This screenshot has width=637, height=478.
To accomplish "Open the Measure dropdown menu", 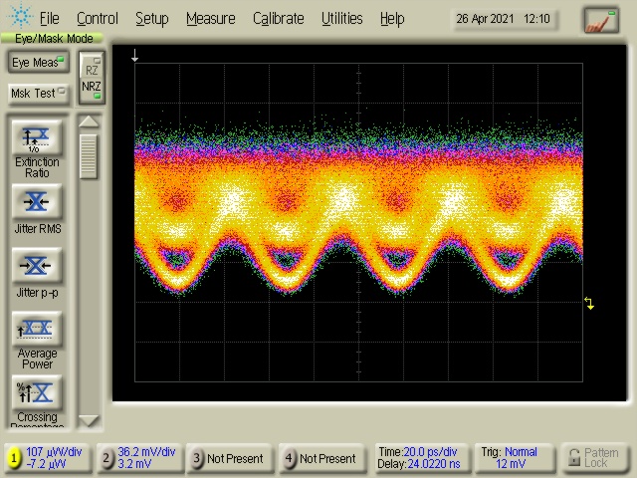I will 210,18.
